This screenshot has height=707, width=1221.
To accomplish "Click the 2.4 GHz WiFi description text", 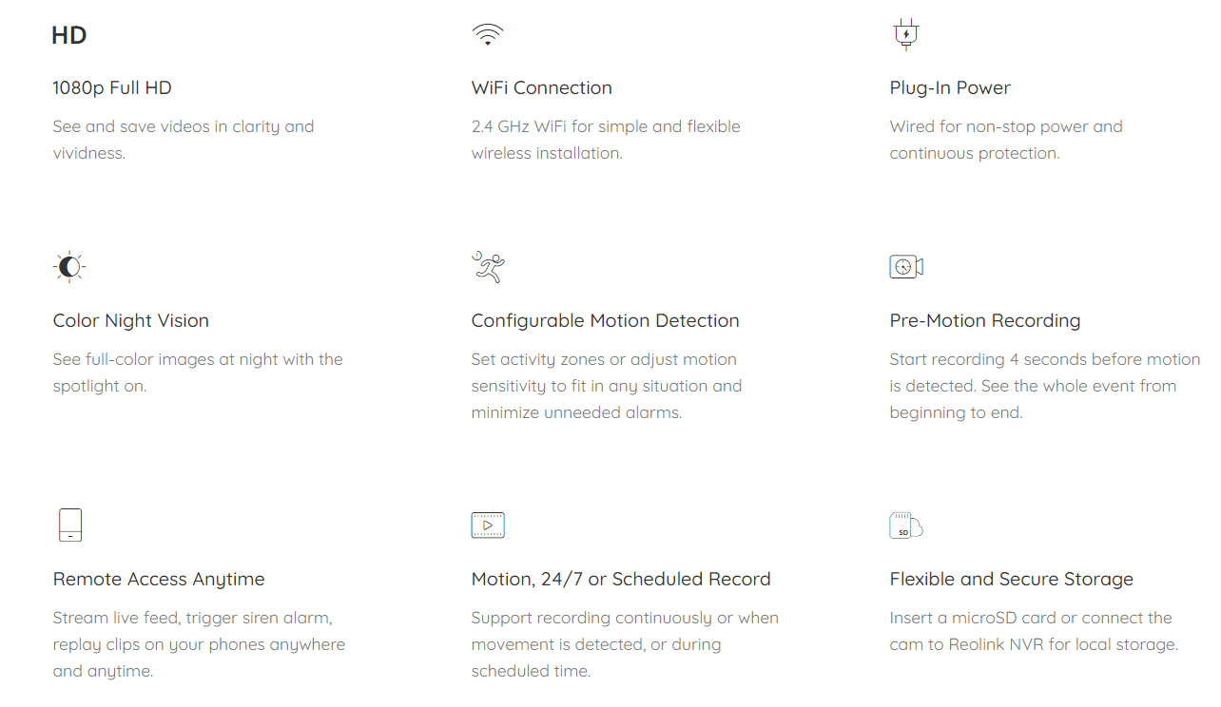I will pos(605,140).
